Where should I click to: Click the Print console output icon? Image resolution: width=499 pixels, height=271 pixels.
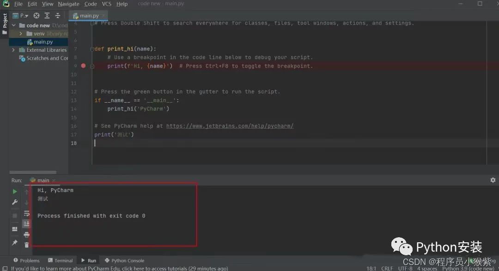[27, 234]
